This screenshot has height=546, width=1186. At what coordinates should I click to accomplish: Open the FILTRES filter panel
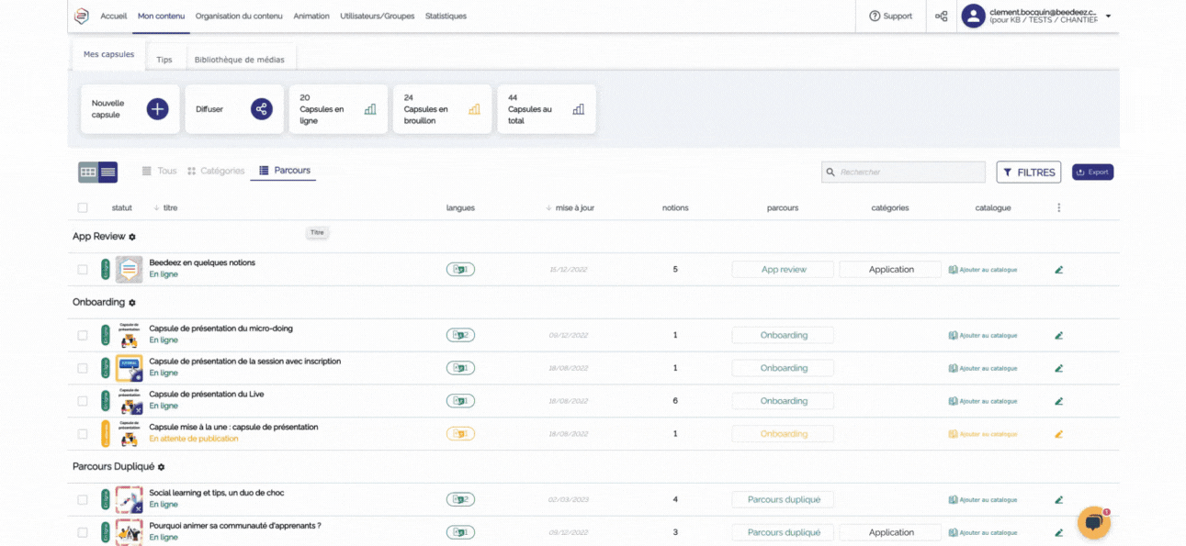(1028, 173)
